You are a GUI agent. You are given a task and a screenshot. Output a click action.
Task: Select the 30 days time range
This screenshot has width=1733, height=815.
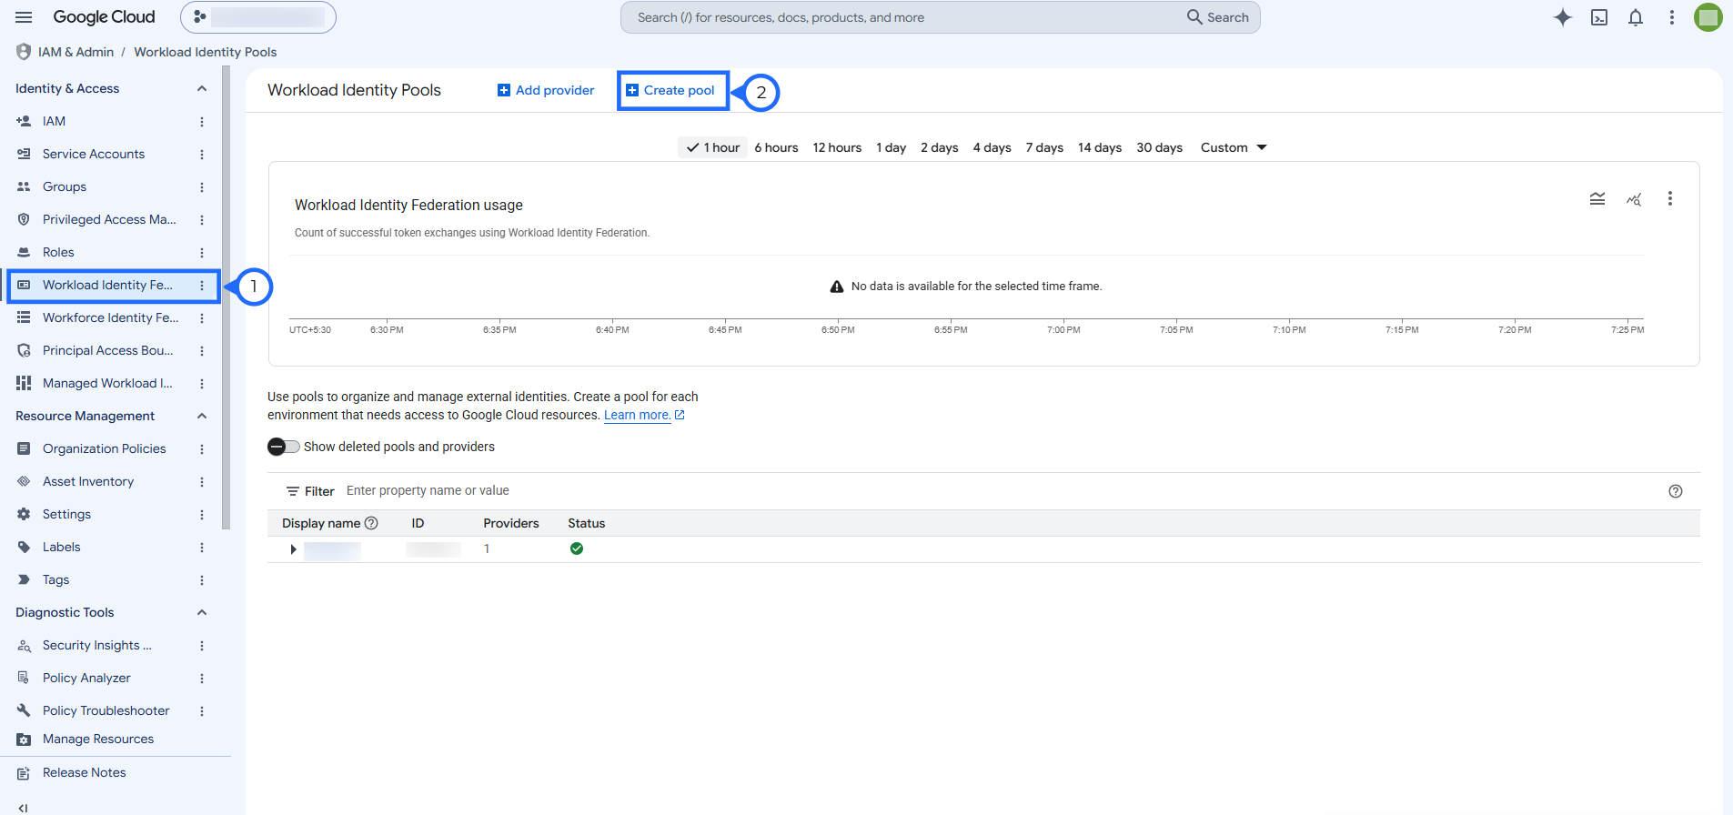(x=1159, y=147)
